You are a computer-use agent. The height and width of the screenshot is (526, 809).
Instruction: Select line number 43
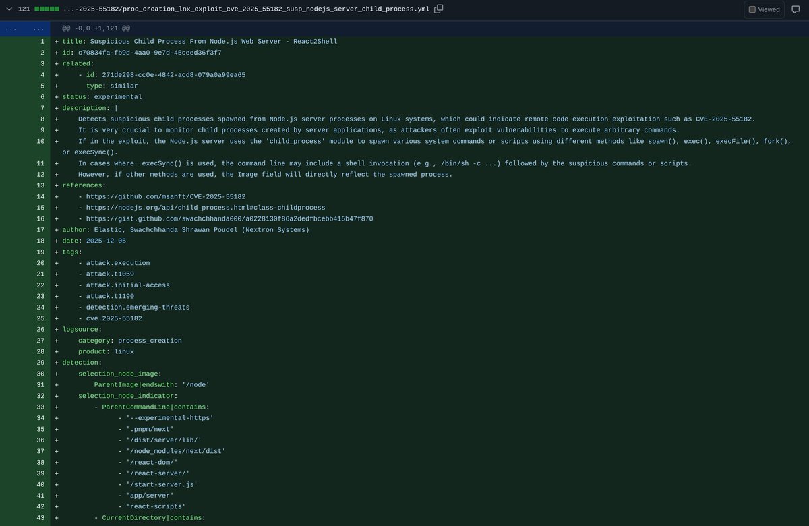(x=40, y=518)
